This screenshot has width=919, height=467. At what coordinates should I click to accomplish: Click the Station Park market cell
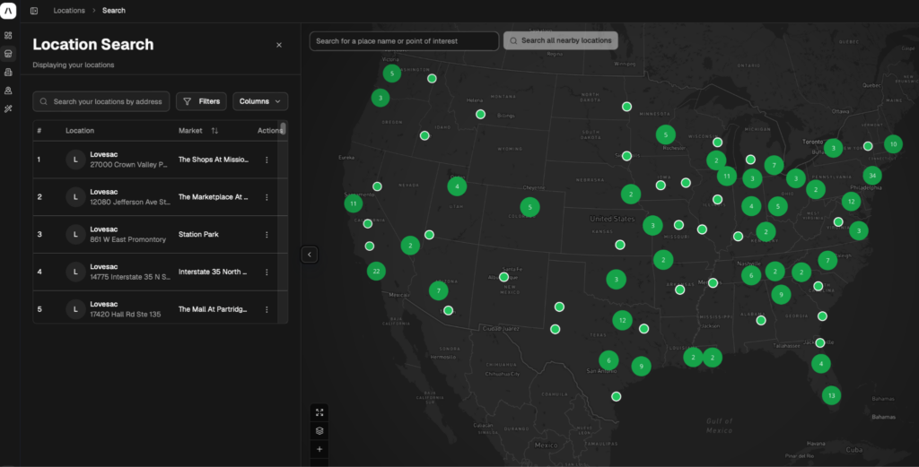198,235
